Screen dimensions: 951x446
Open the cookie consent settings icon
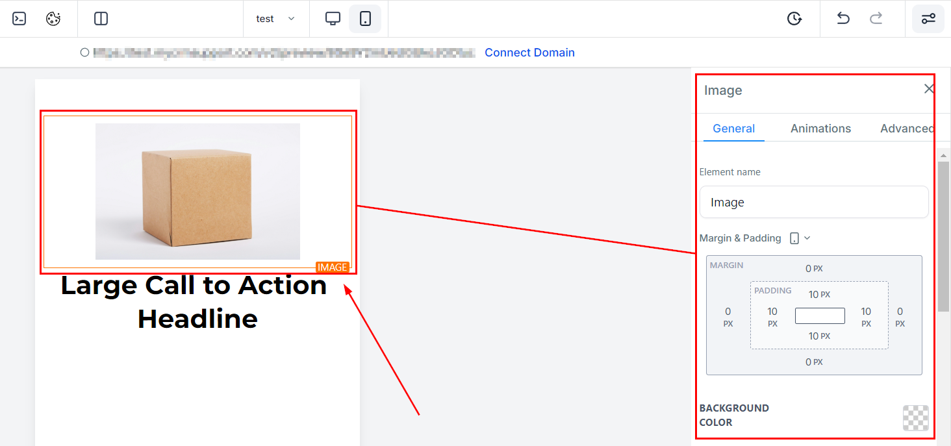pyautogui.click(x=53, y=19)
